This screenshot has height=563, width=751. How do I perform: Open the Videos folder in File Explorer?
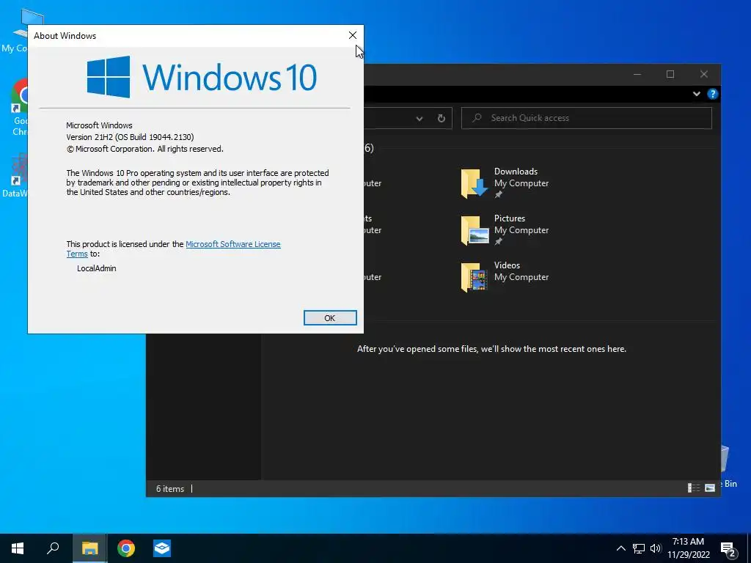tap(505, 276)
